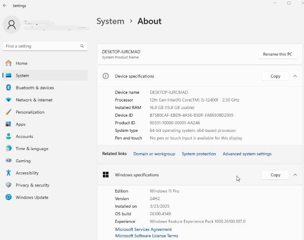Click the System type value text

[193, 130]
